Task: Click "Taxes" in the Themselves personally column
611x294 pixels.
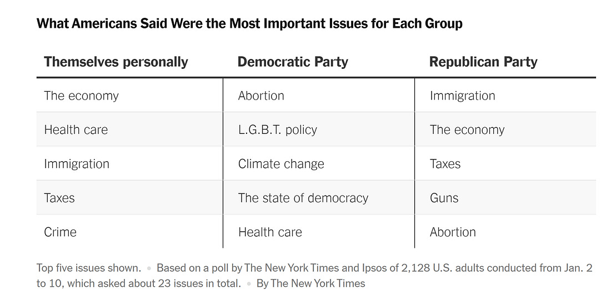Action: tap(59, 198)
